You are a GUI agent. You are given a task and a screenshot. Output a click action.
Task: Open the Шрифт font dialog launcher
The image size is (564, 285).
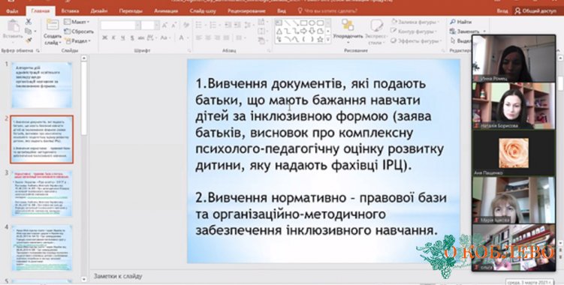pyautogui.click(x=189, y=51)
